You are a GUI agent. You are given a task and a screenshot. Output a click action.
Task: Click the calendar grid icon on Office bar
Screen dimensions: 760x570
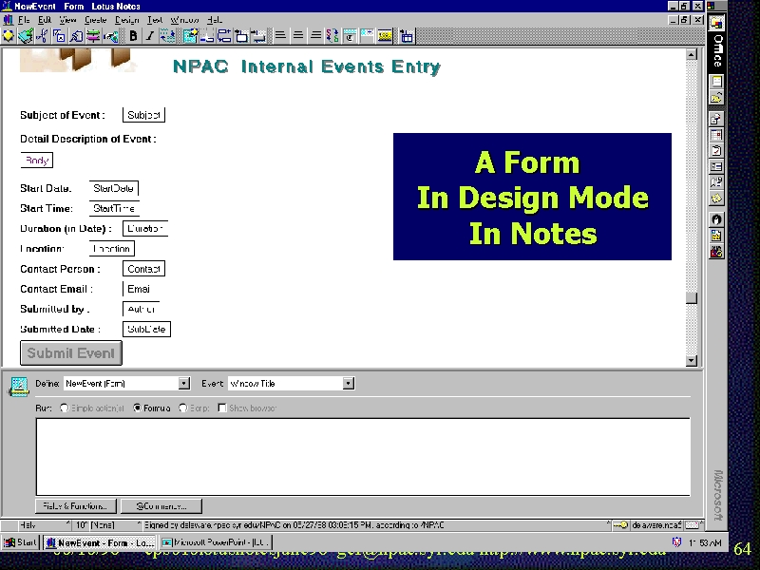point(717,134)
